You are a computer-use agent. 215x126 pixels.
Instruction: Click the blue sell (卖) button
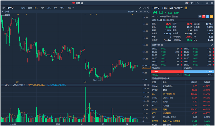pyautogui.click(x=208, y=16)
